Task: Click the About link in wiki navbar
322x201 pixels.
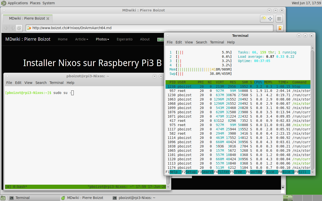Action: 145,39
